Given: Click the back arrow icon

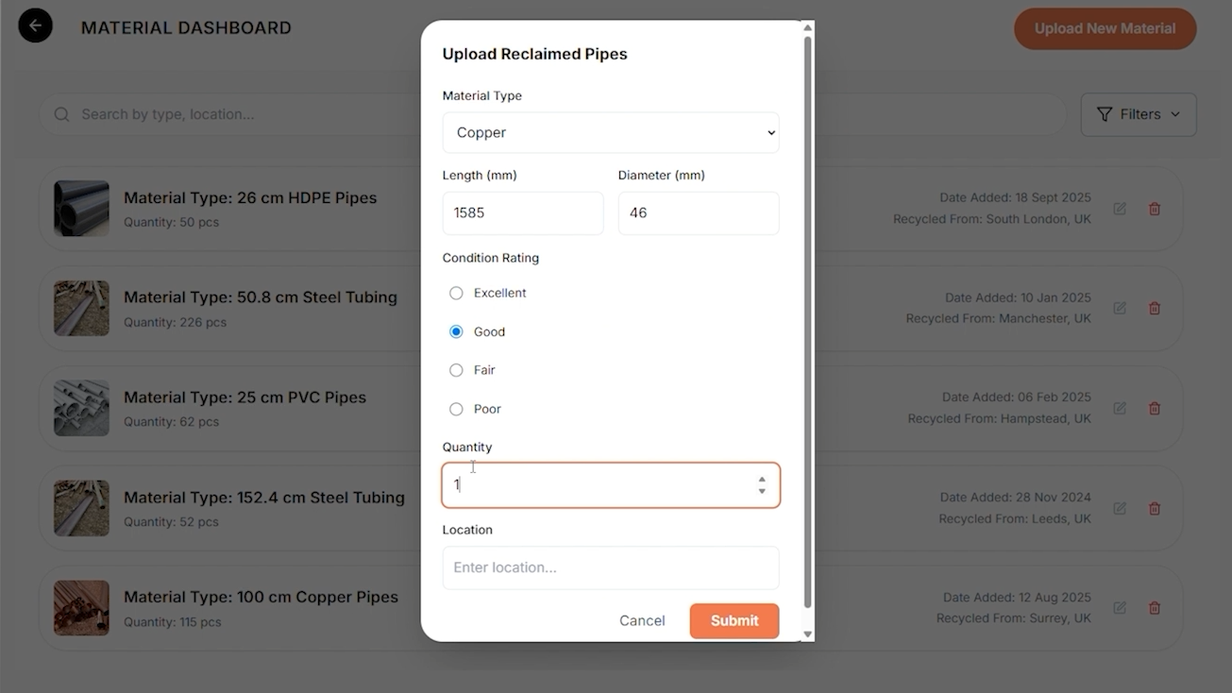Looking at the screenshot, I should 35,26.
